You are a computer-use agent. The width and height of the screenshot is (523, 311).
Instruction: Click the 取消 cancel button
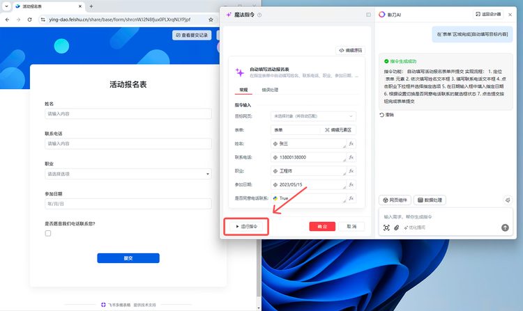coord(351,227)
